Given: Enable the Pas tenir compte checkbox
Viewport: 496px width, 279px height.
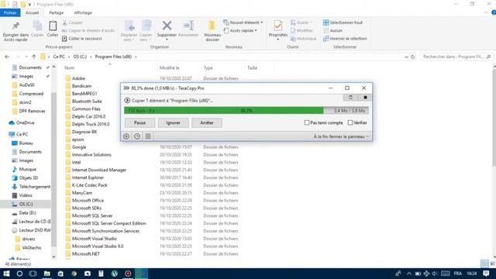Looking at the screenshot, I should tap(307, 122).
